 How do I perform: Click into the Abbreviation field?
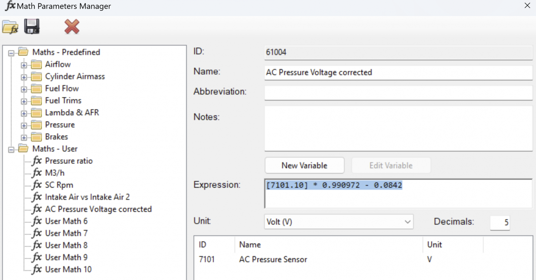click(398, 93)
